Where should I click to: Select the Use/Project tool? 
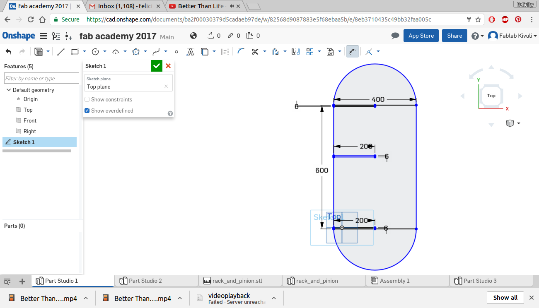point(205,52)
